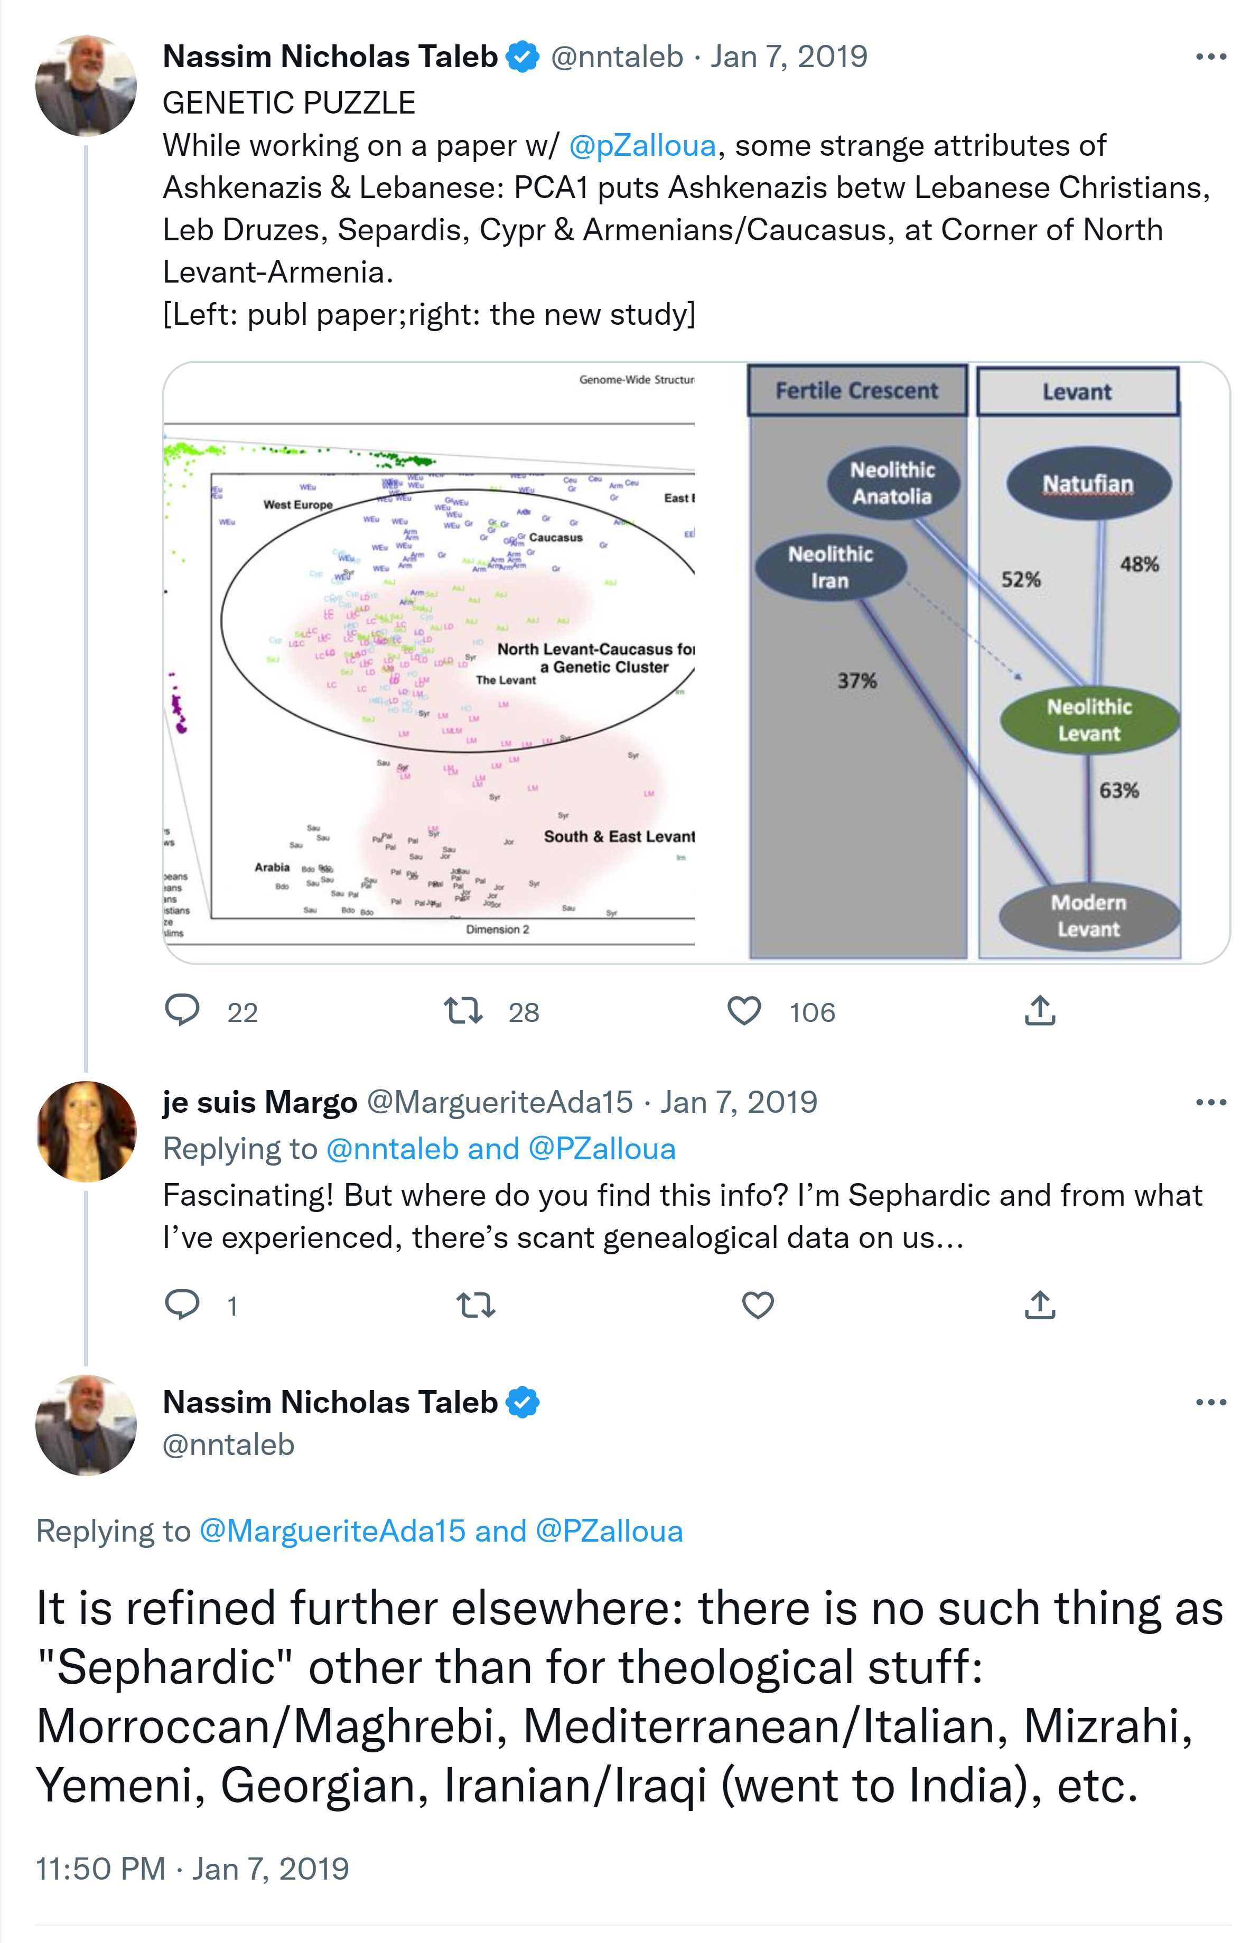Screen dimensions: 1250x1943
Task: Like the GENETIC PUZZLE tweet
Action: click(743, 1010)
